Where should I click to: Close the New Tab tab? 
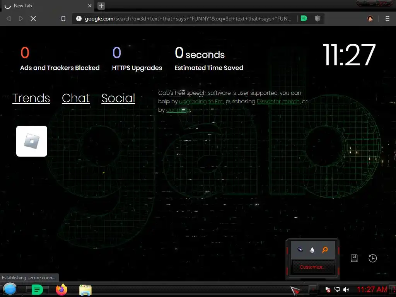[90, 5]
